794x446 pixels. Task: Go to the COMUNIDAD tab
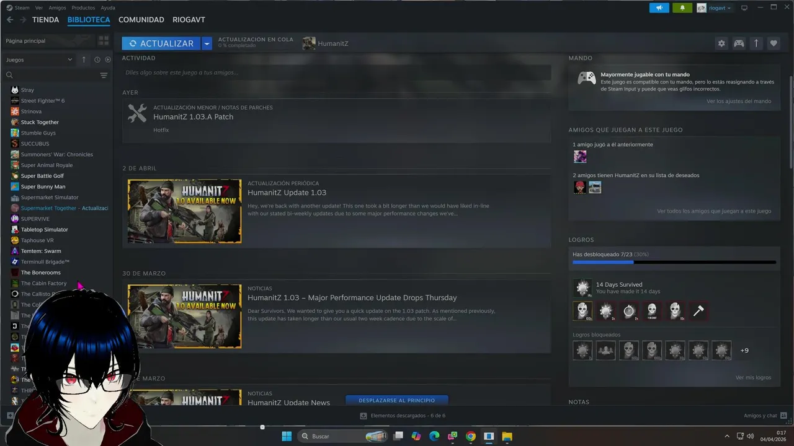pos(141,20)
